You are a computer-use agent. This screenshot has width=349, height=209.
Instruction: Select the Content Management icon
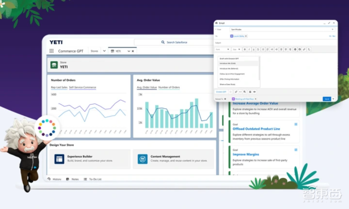coord(142,158)
